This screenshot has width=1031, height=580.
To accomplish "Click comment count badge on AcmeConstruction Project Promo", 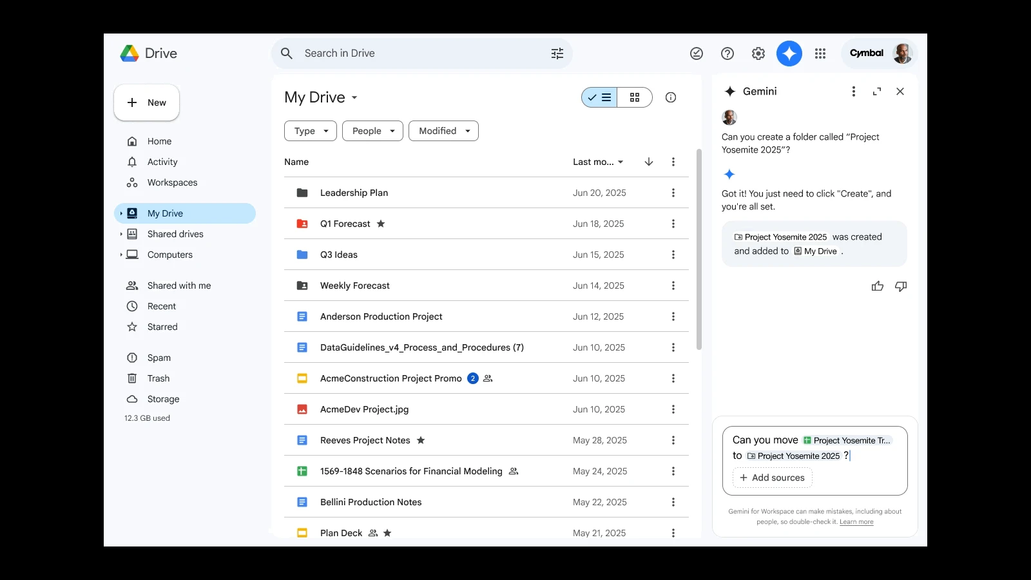I will click(473, 378).
